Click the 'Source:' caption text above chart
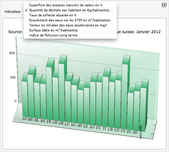 point(15,32)
